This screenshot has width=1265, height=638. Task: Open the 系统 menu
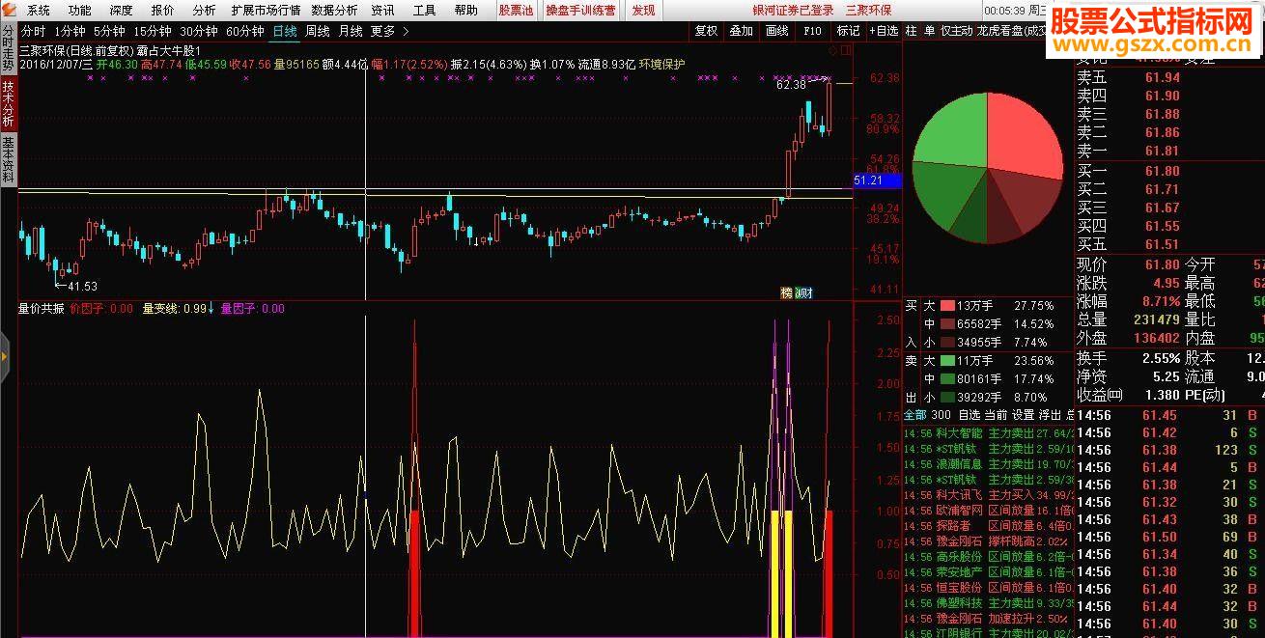tap(39, 11)
